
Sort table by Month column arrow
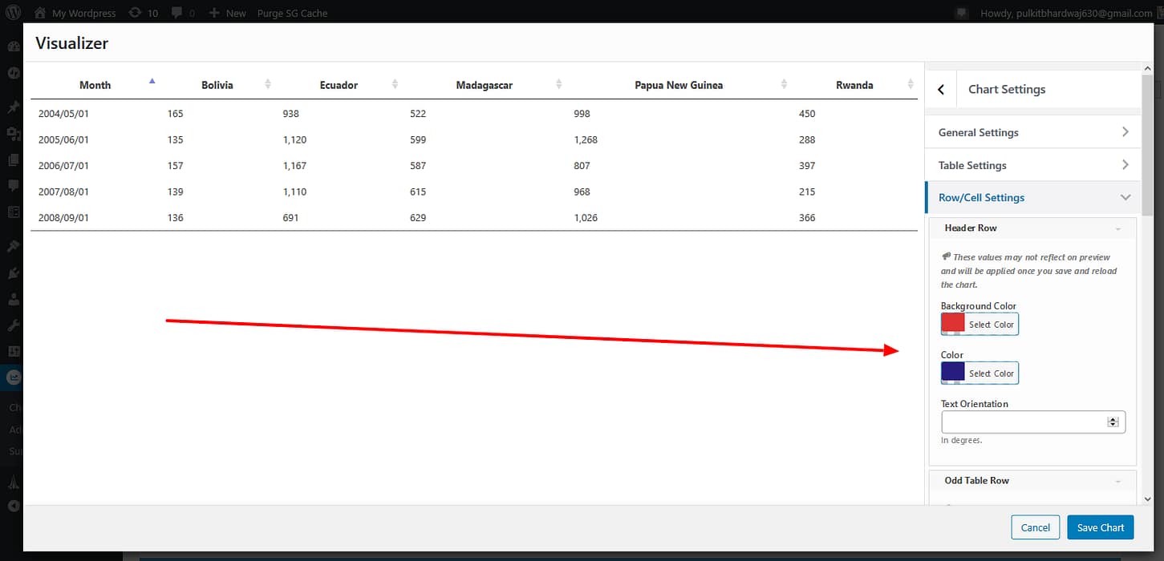click(152, 81)
